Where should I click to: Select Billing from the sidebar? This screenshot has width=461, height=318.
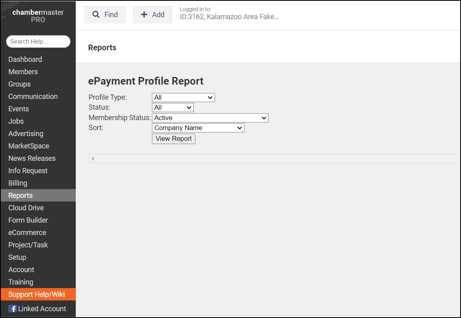pyautogui.click(x=18, y=183)
